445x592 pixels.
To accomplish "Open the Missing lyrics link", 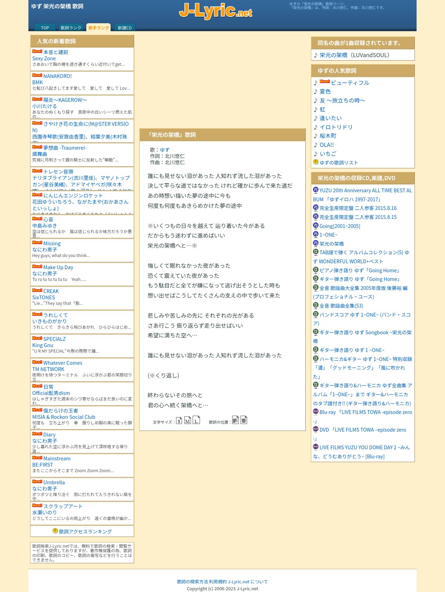I will tap(52, 244).
